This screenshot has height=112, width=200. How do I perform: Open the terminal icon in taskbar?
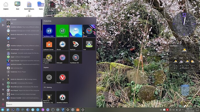pyautogui.click(x=13, y=110)
